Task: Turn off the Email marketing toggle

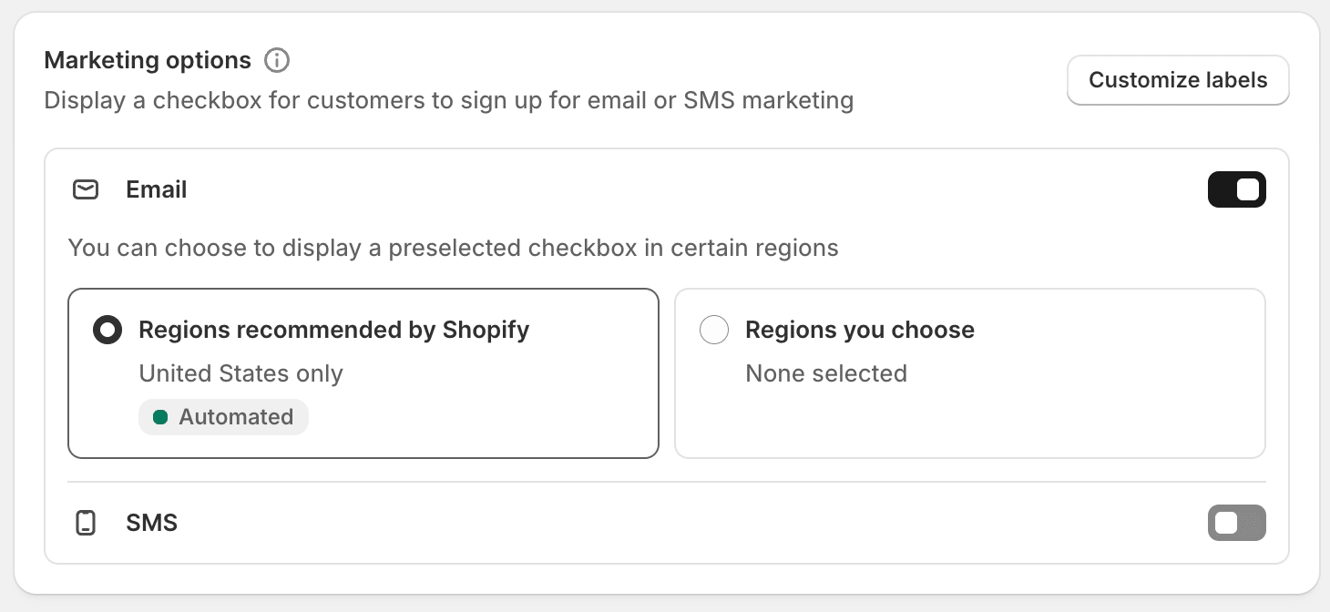Action: tap(1236, 189)
